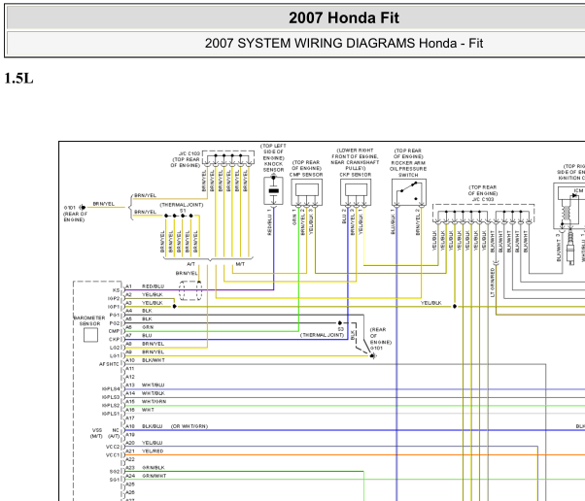Viewport: 585px width, 501px height.
Task: Click the "2007 Honda Fit" title heading
Action: (x=344, y=17)
